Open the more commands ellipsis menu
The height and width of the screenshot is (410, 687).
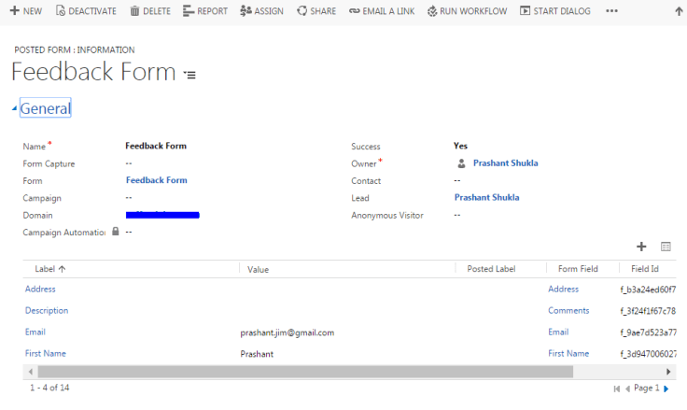coord(611,11)
